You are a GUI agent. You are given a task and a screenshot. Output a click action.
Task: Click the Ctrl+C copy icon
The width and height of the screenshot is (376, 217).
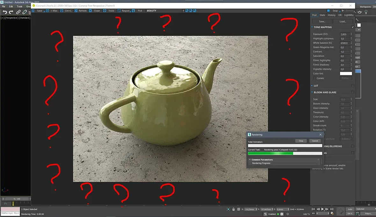[x=61, y=11]
